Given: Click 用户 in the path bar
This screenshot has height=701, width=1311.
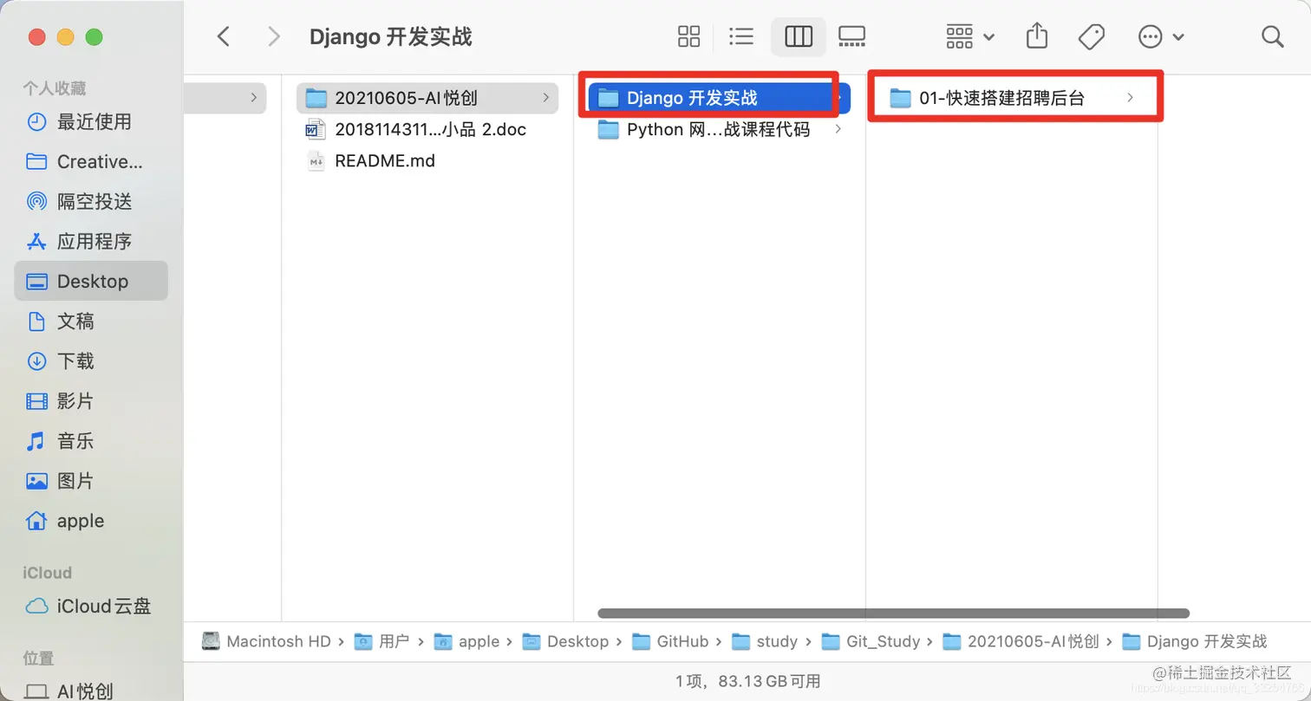Looking at the screenshot, I should click(x=382, y=641).
